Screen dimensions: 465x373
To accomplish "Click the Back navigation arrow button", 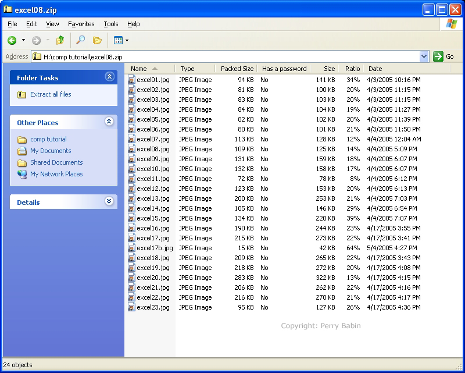I will (x=12, y=40).
